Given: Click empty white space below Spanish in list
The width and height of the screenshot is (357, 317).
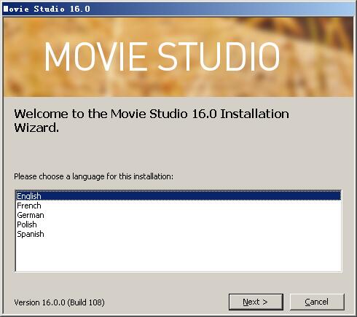Looking at the screenshot, I should 178,254.
